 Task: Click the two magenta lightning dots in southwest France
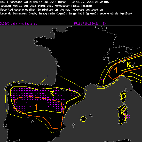click(x=51, y=82)
